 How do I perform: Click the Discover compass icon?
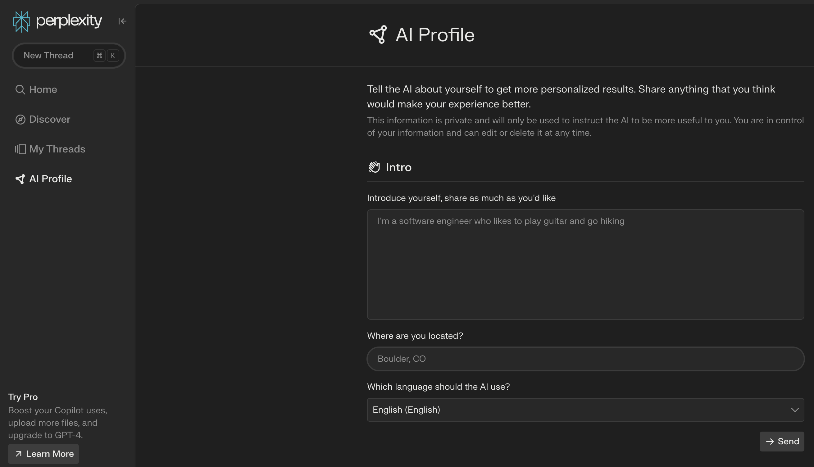pos(20,119)
